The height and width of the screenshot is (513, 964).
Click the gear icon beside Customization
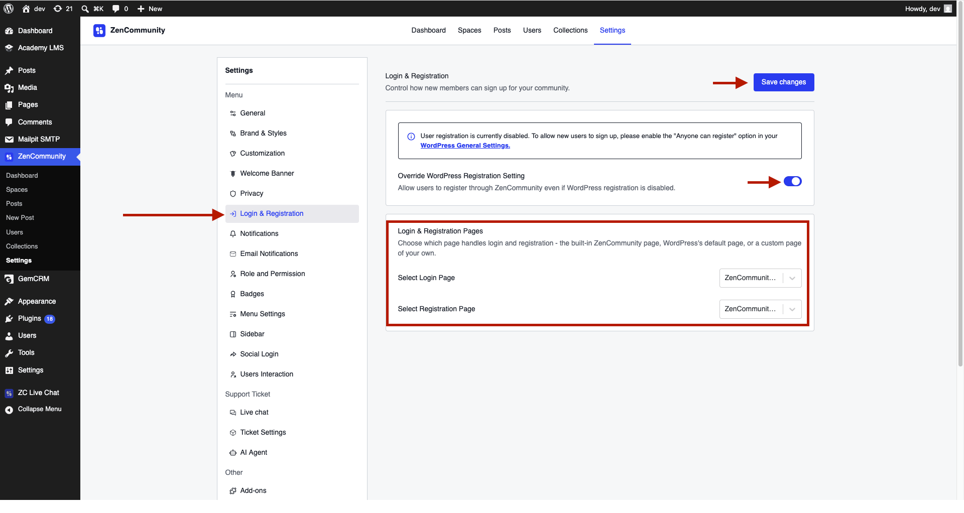click(x=233, y=154)
